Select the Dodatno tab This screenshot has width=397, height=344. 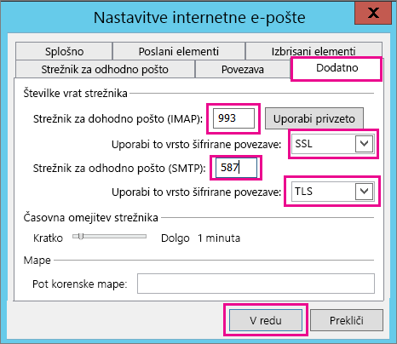pos(337,68)
